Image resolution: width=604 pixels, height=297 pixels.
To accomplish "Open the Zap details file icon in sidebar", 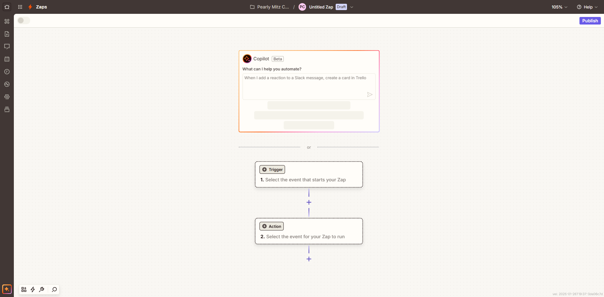I will pos(7,34).
